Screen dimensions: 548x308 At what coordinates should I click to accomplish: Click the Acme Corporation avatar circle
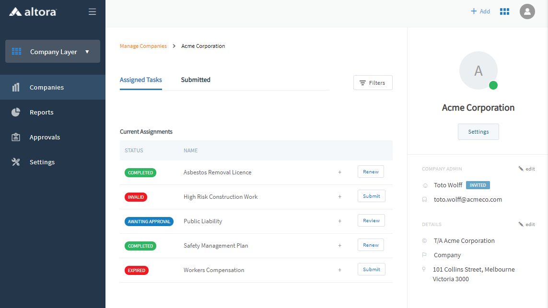478,70
